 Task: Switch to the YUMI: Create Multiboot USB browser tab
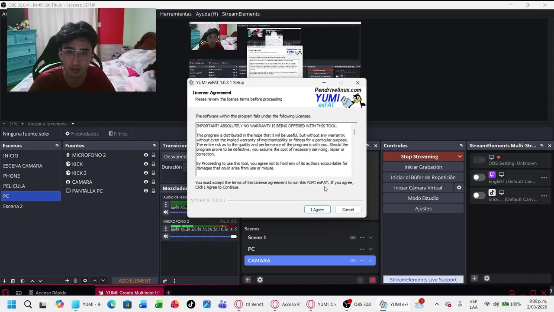129,293
